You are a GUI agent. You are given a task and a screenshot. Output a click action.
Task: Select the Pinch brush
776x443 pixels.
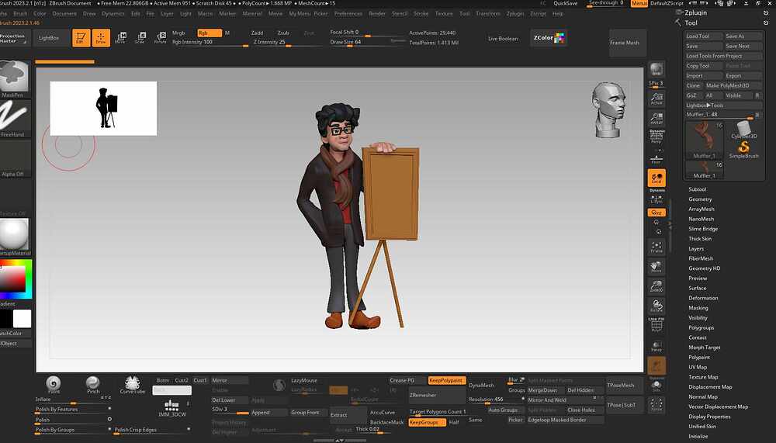tap(93, 385)
